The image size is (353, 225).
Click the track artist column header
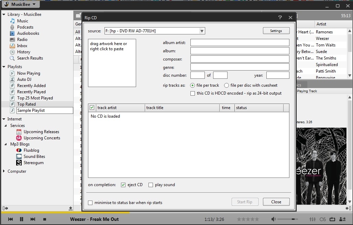click(x=120, y=108)
